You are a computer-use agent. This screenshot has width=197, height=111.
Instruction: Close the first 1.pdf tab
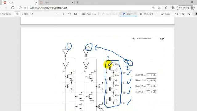36,2
